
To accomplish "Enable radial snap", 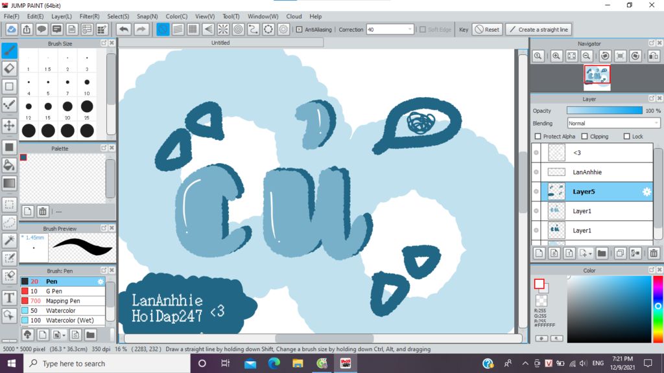I will [x=223, y=30].
